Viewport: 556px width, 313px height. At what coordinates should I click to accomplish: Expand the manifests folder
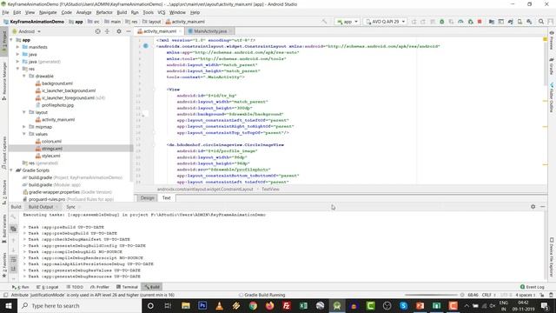[17, 47]
